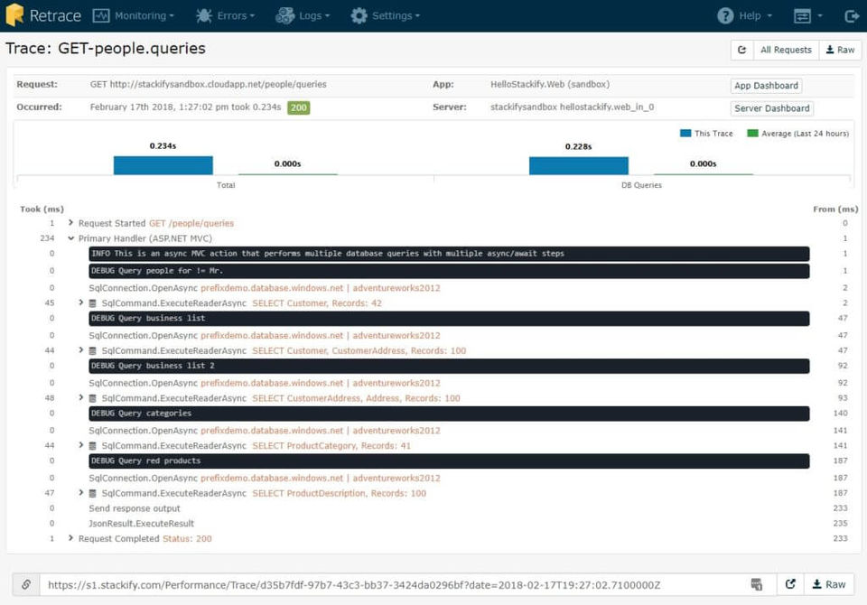Click the Settings gear icon
867x605 pixels.
coord(359,15)
